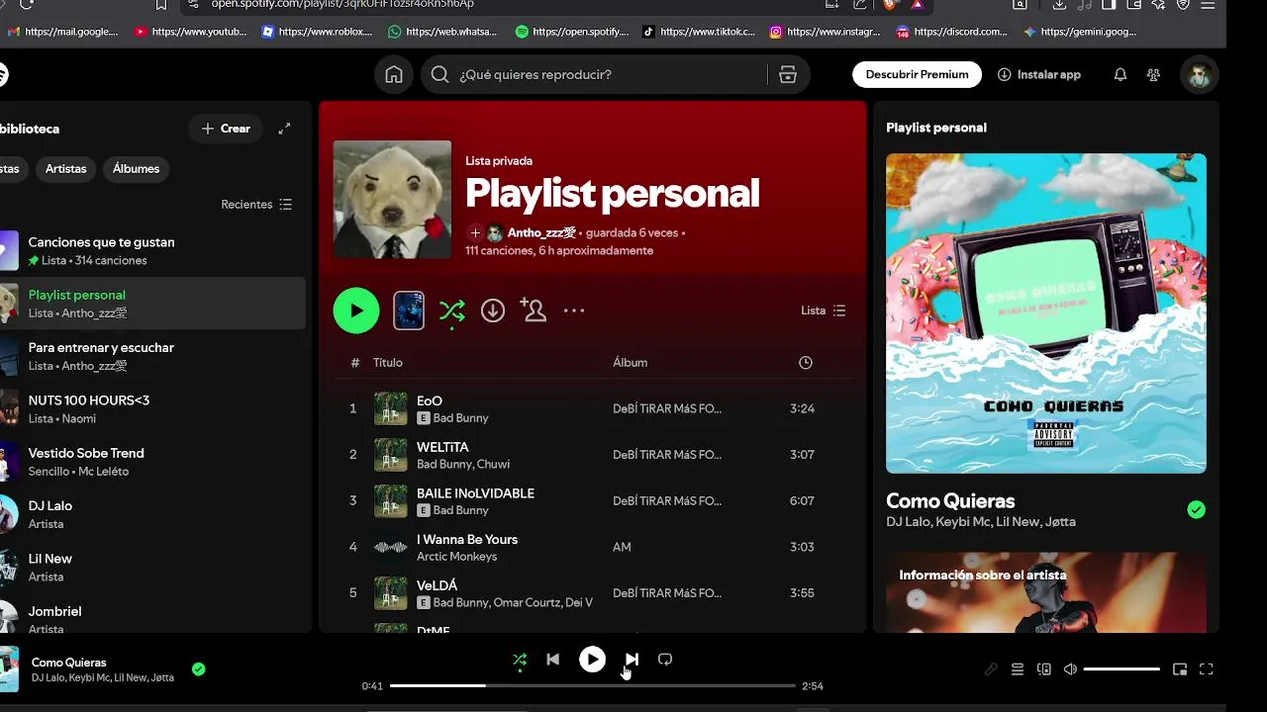Seek in the song progress bar
The height and width of the screenshot is (712, 1267).
[x=592, y=685]
